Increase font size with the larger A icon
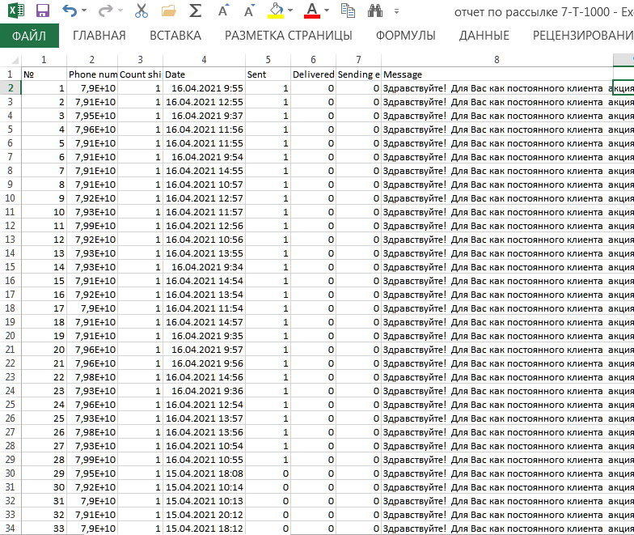634x535 pixels. 223,11
